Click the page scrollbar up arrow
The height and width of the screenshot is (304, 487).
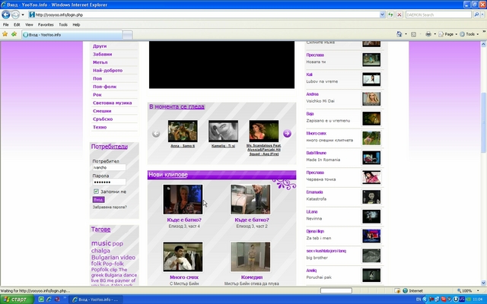coord(483,44)
